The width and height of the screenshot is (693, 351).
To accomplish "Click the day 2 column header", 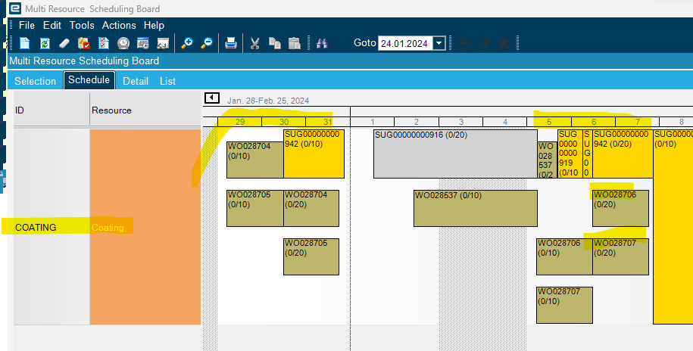I will pos(417,122).
